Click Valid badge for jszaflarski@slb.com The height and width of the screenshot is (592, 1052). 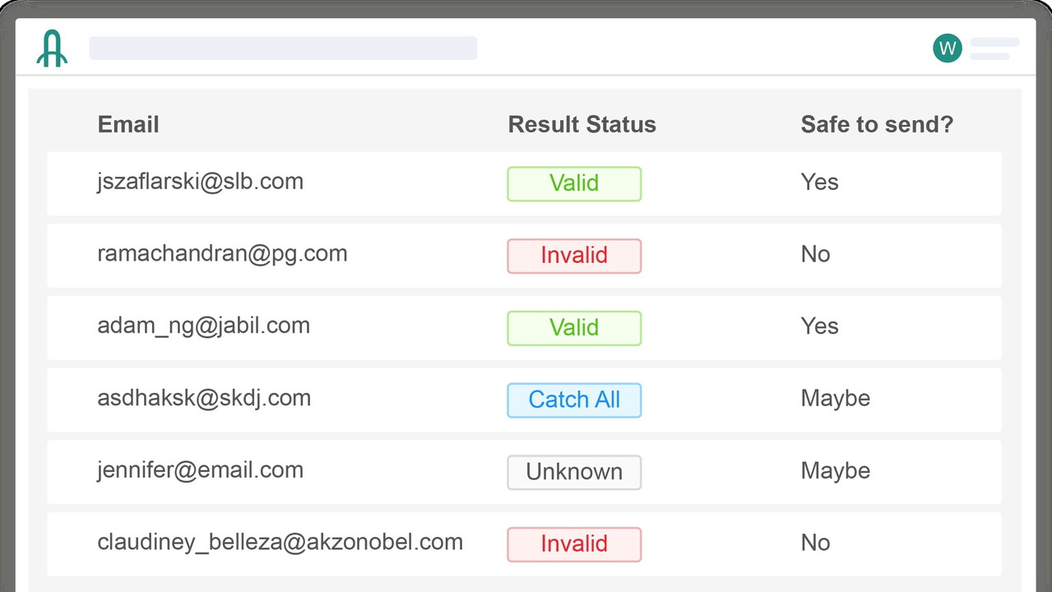click(574, 183)
